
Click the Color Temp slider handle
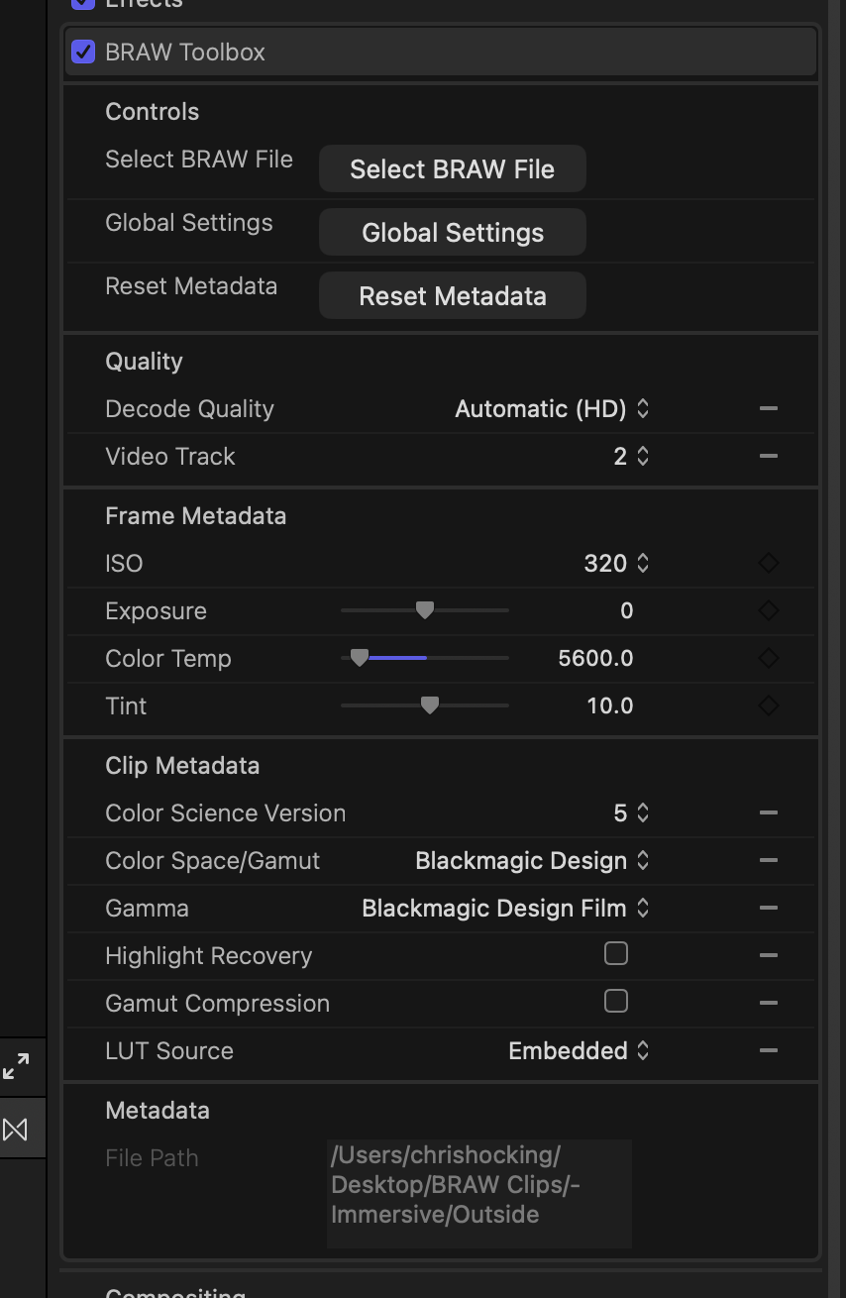[x=360, y=658]
